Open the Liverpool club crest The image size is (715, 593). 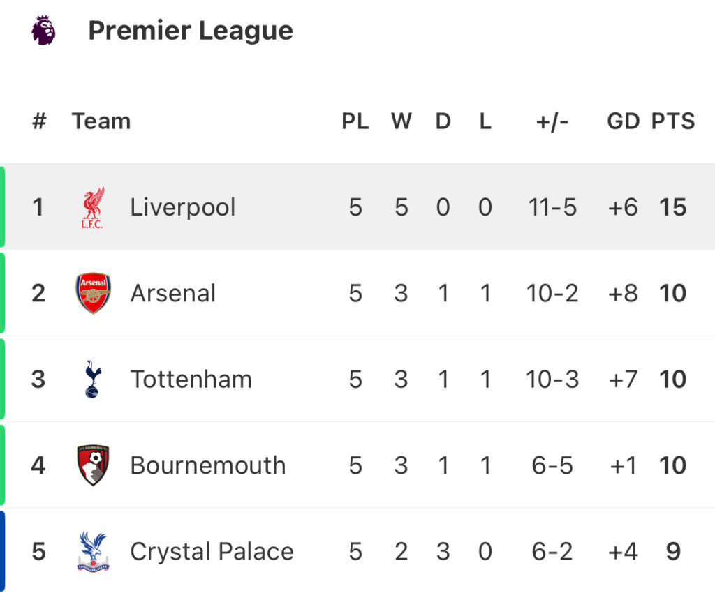pos(93,207)
